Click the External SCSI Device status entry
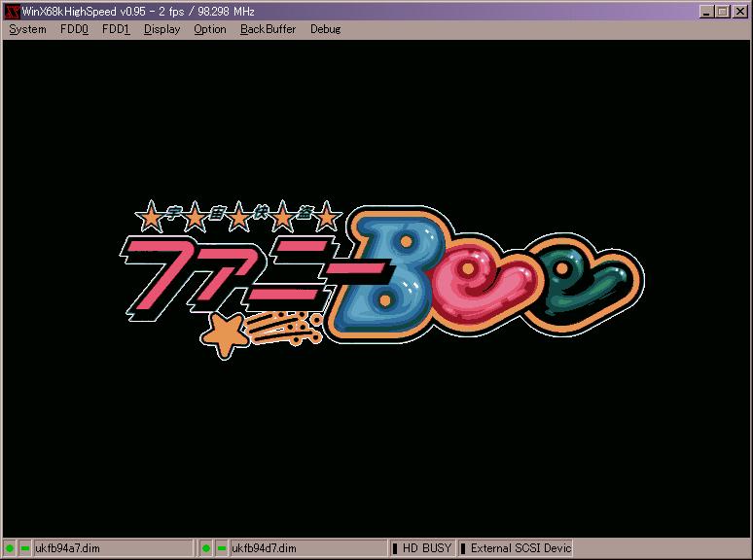 pyautogui.click(x=516, y=548)
